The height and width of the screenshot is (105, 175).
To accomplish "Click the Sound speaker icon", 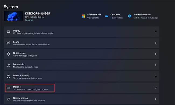I will (8, 43).
